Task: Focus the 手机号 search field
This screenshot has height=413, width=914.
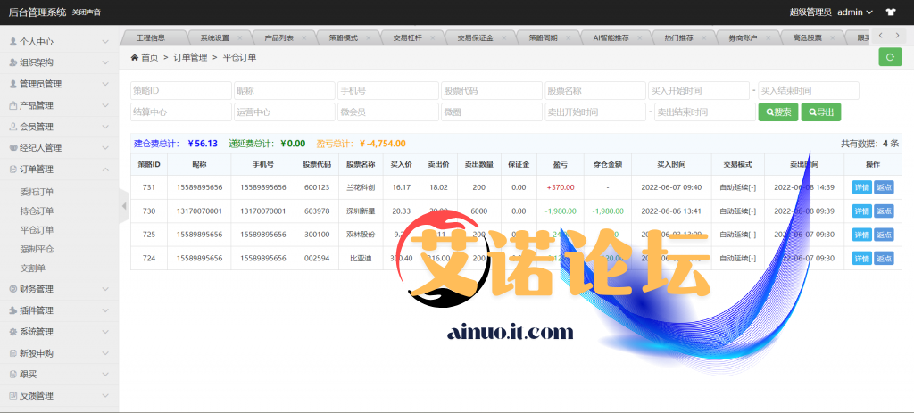Action: 388,91
